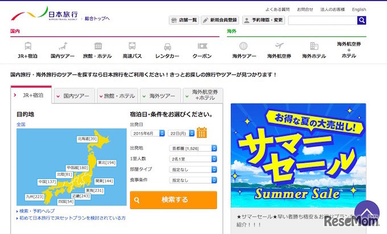Focus the header search input field
The height and width of the screenshot is (234, 387).
point(323,20)
